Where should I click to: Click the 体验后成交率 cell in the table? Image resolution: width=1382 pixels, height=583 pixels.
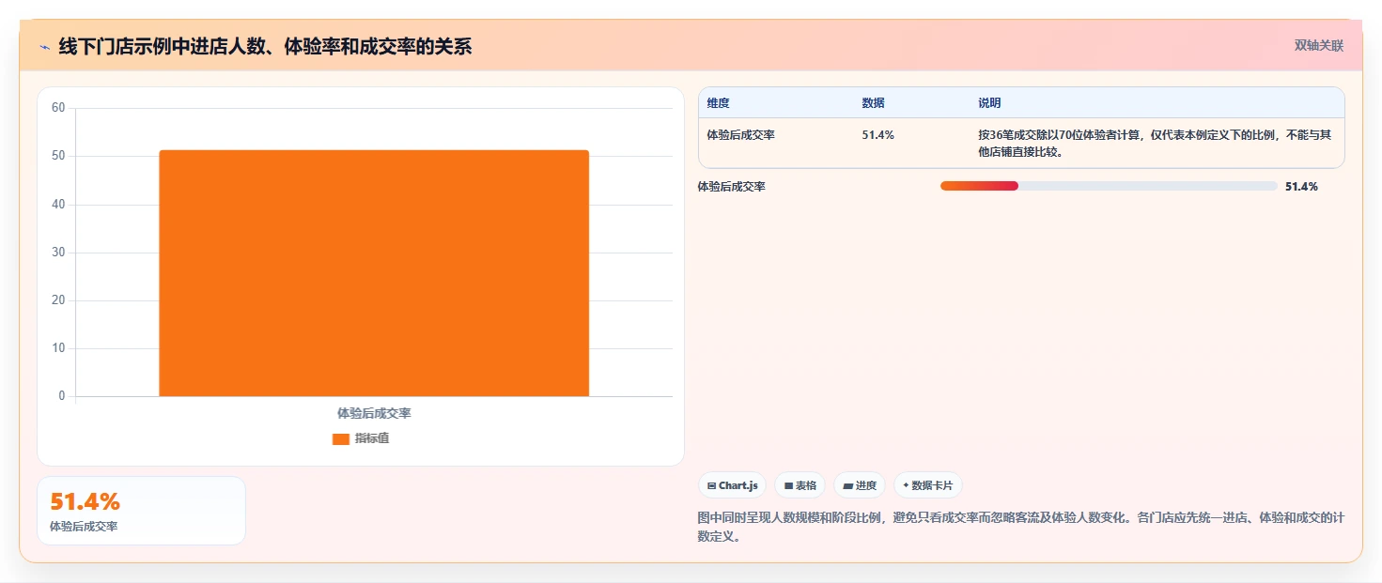(741, 135)
